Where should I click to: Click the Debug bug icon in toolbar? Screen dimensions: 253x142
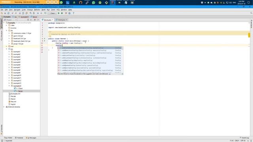(x=62, y=13)
